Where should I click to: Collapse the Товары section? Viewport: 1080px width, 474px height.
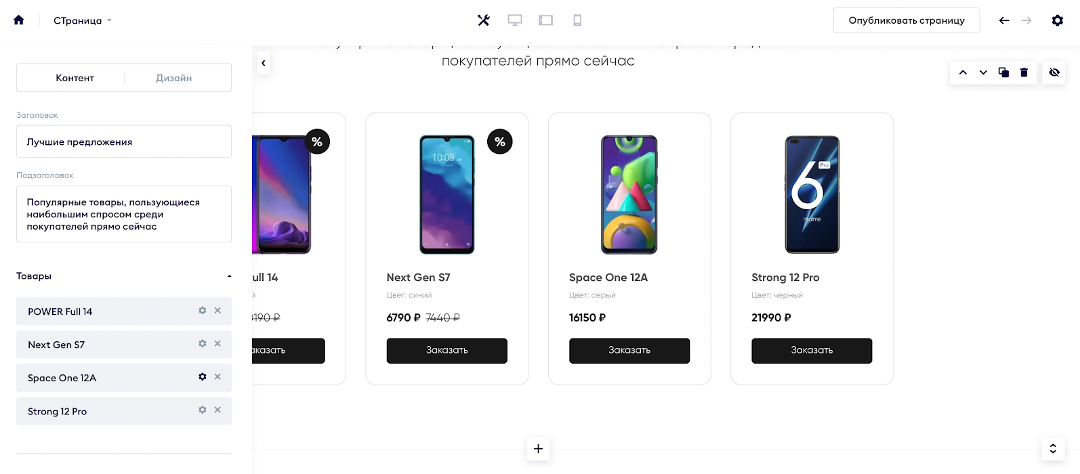tap(229, 276)
